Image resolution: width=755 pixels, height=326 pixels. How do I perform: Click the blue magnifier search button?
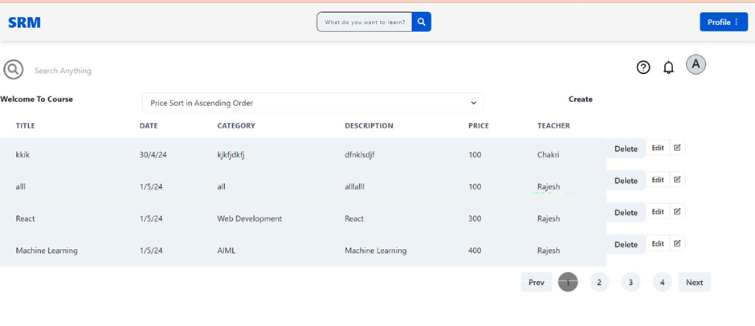pos(422,22)
